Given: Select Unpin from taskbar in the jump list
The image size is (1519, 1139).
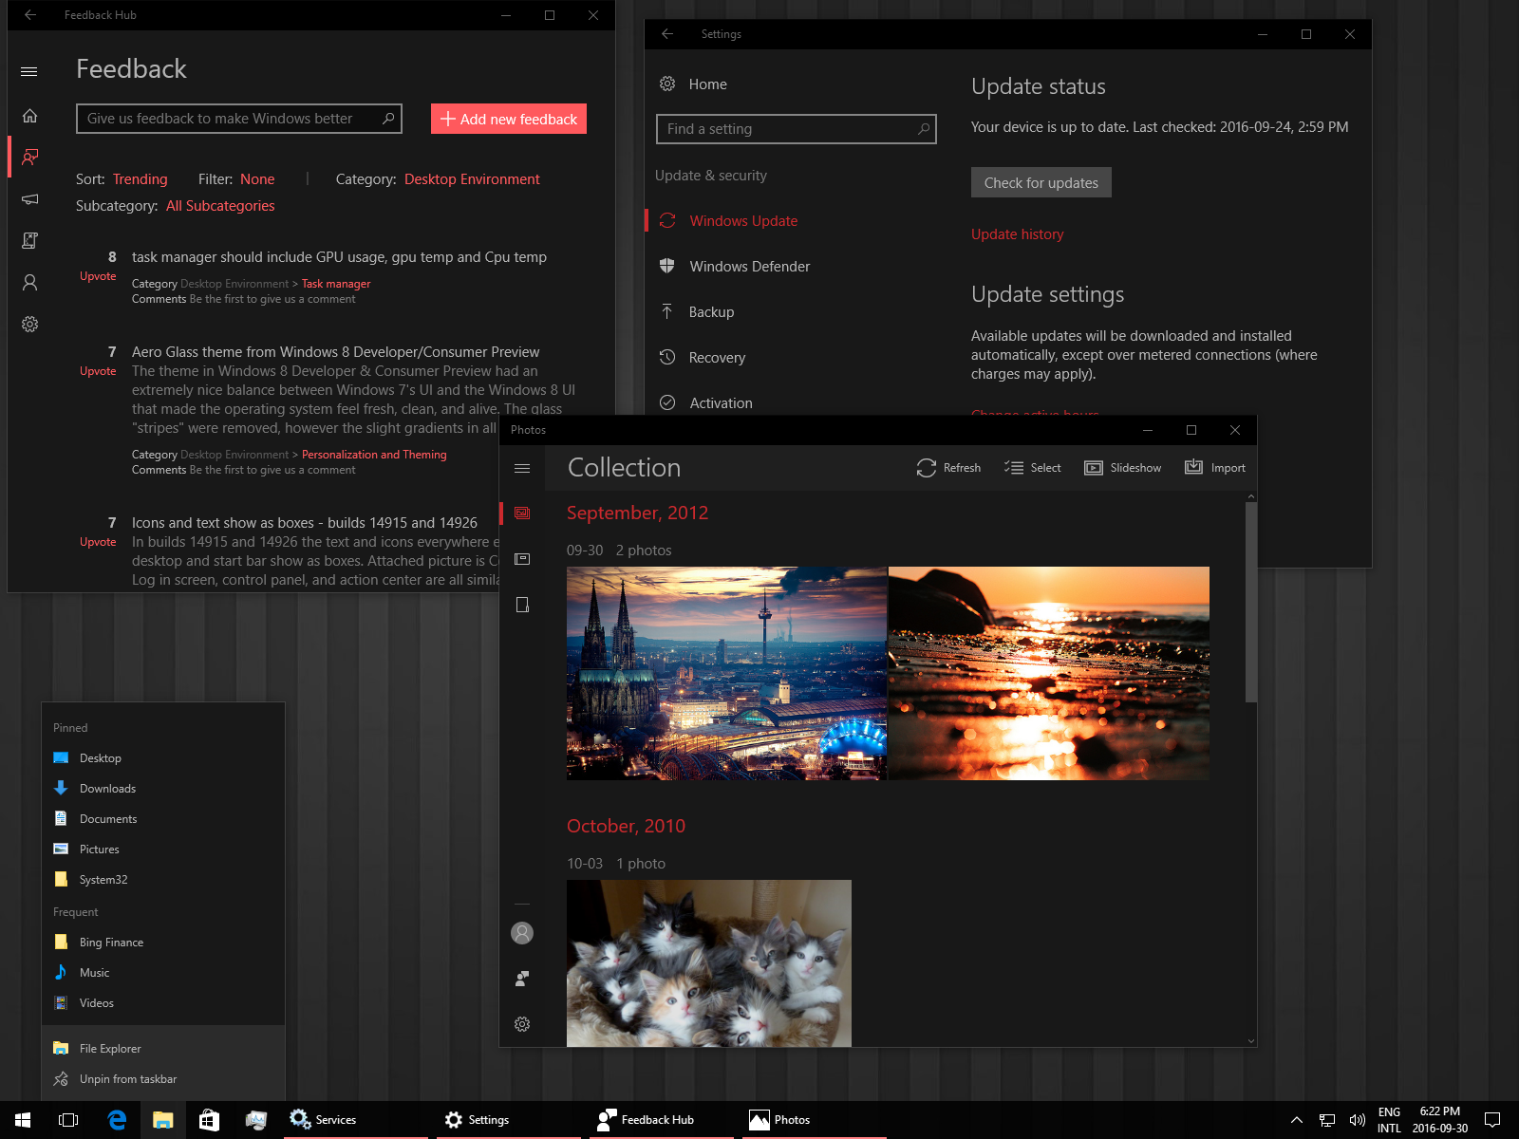Looking at the screenshot, I should point(128,1079).
